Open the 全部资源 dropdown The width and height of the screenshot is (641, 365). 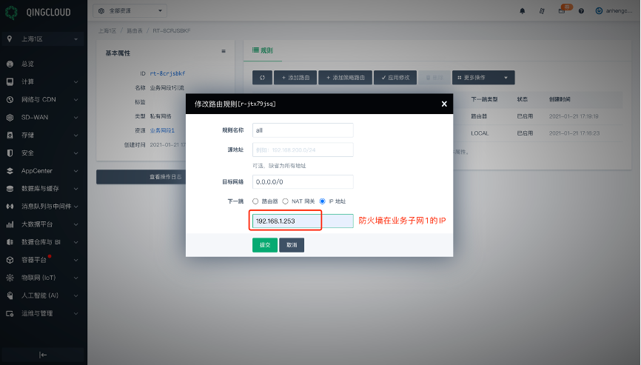tap(130, 11)
